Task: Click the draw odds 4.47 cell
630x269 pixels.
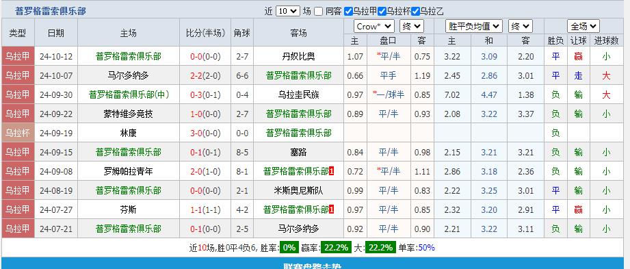Action: (489, 94)
